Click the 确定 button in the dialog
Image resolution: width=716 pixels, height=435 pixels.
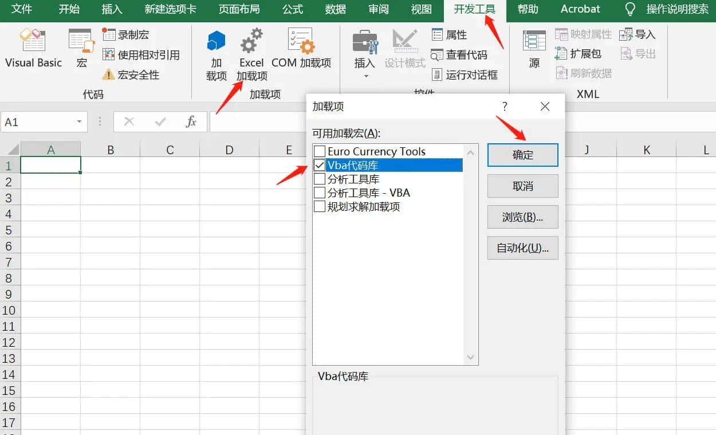(x=522, y=155)
